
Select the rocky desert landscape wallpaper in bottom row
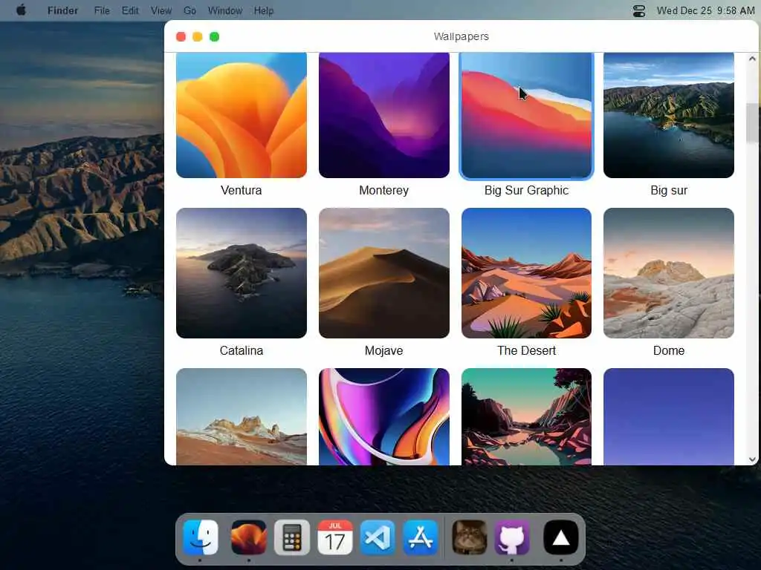tap(242, 416)
